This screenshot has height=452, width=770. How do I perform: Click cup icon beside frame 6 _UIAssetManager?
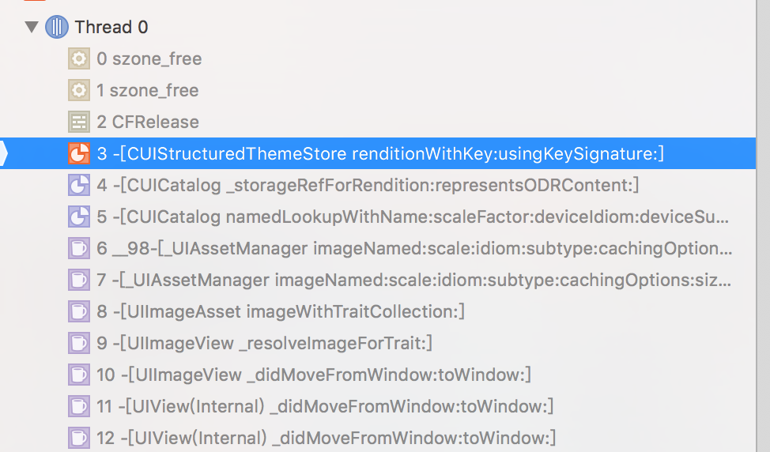pos(78,248)
